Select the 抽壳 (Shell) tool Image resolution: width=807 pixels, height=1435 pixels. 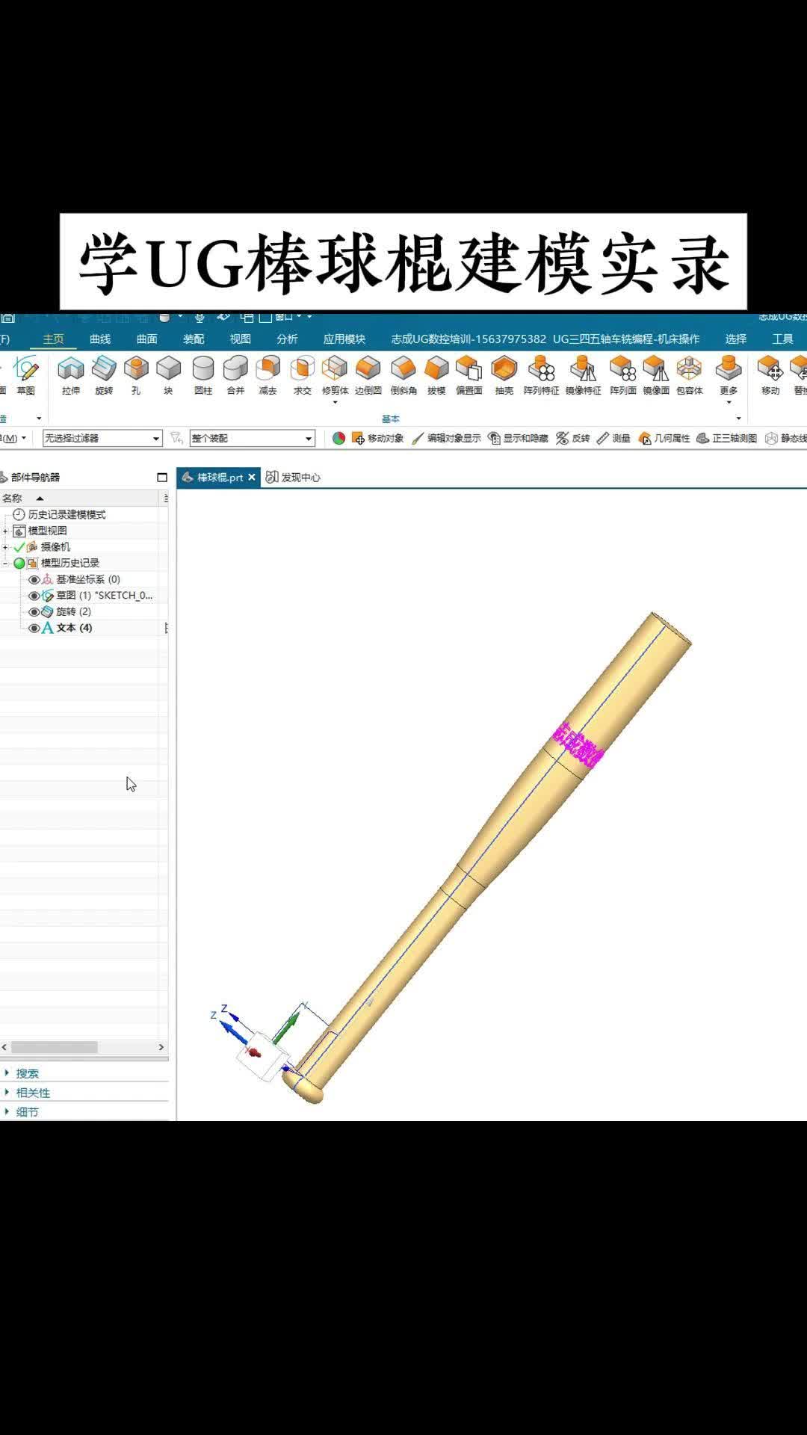[504, 374]
